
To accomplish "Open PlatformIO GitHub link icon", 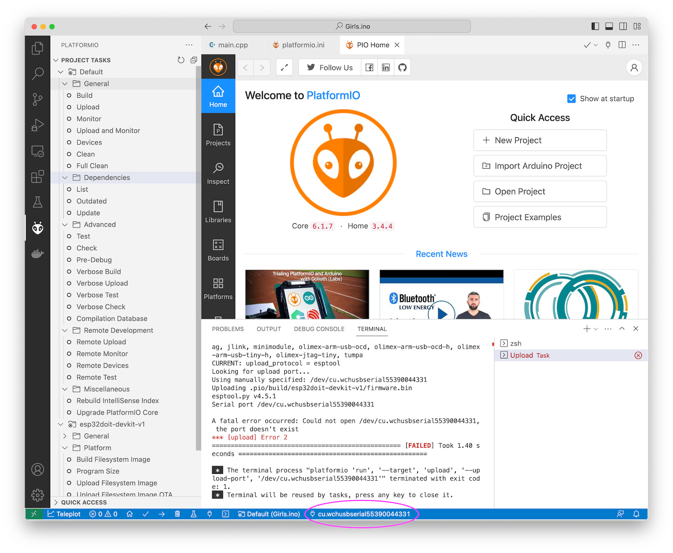I will [x=402, y=67].
